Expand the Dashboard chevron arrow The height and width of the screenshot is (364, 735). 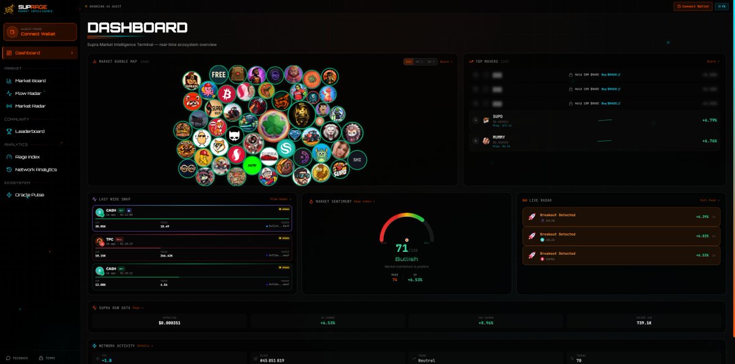coord(72,53)
